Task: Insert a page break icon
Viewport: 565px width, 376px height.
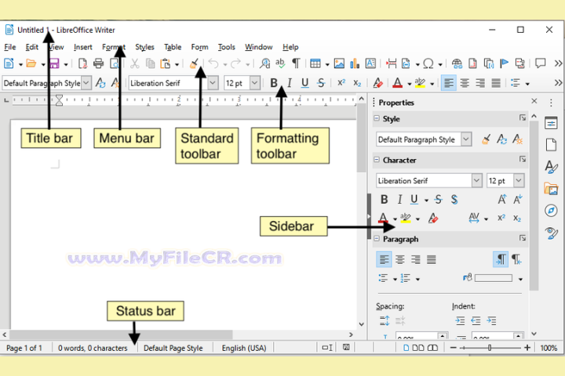Action: 391,63
